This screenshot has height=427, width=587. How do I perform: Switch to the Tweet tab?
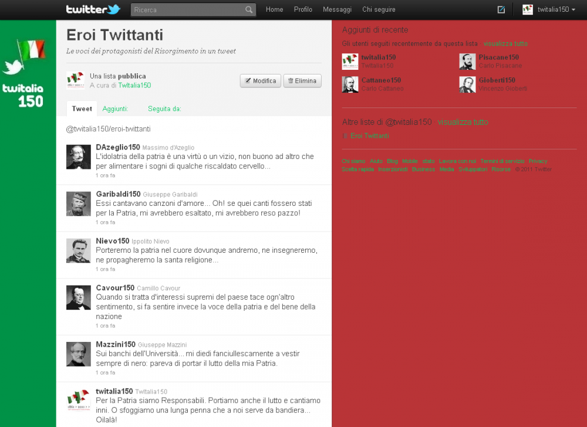pyautogui.click(x=82, y=109)
